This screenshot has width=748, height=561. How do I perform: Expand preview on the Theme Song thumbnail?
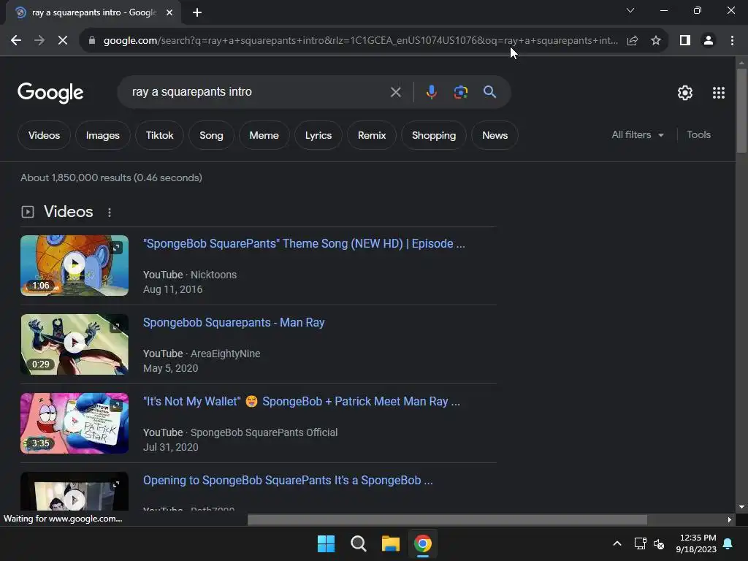[117, 247]
